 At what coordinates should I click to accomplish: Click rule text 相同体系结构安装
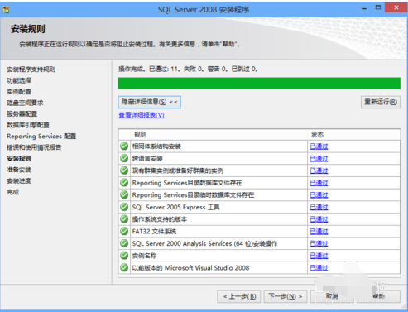click(156, 146)
